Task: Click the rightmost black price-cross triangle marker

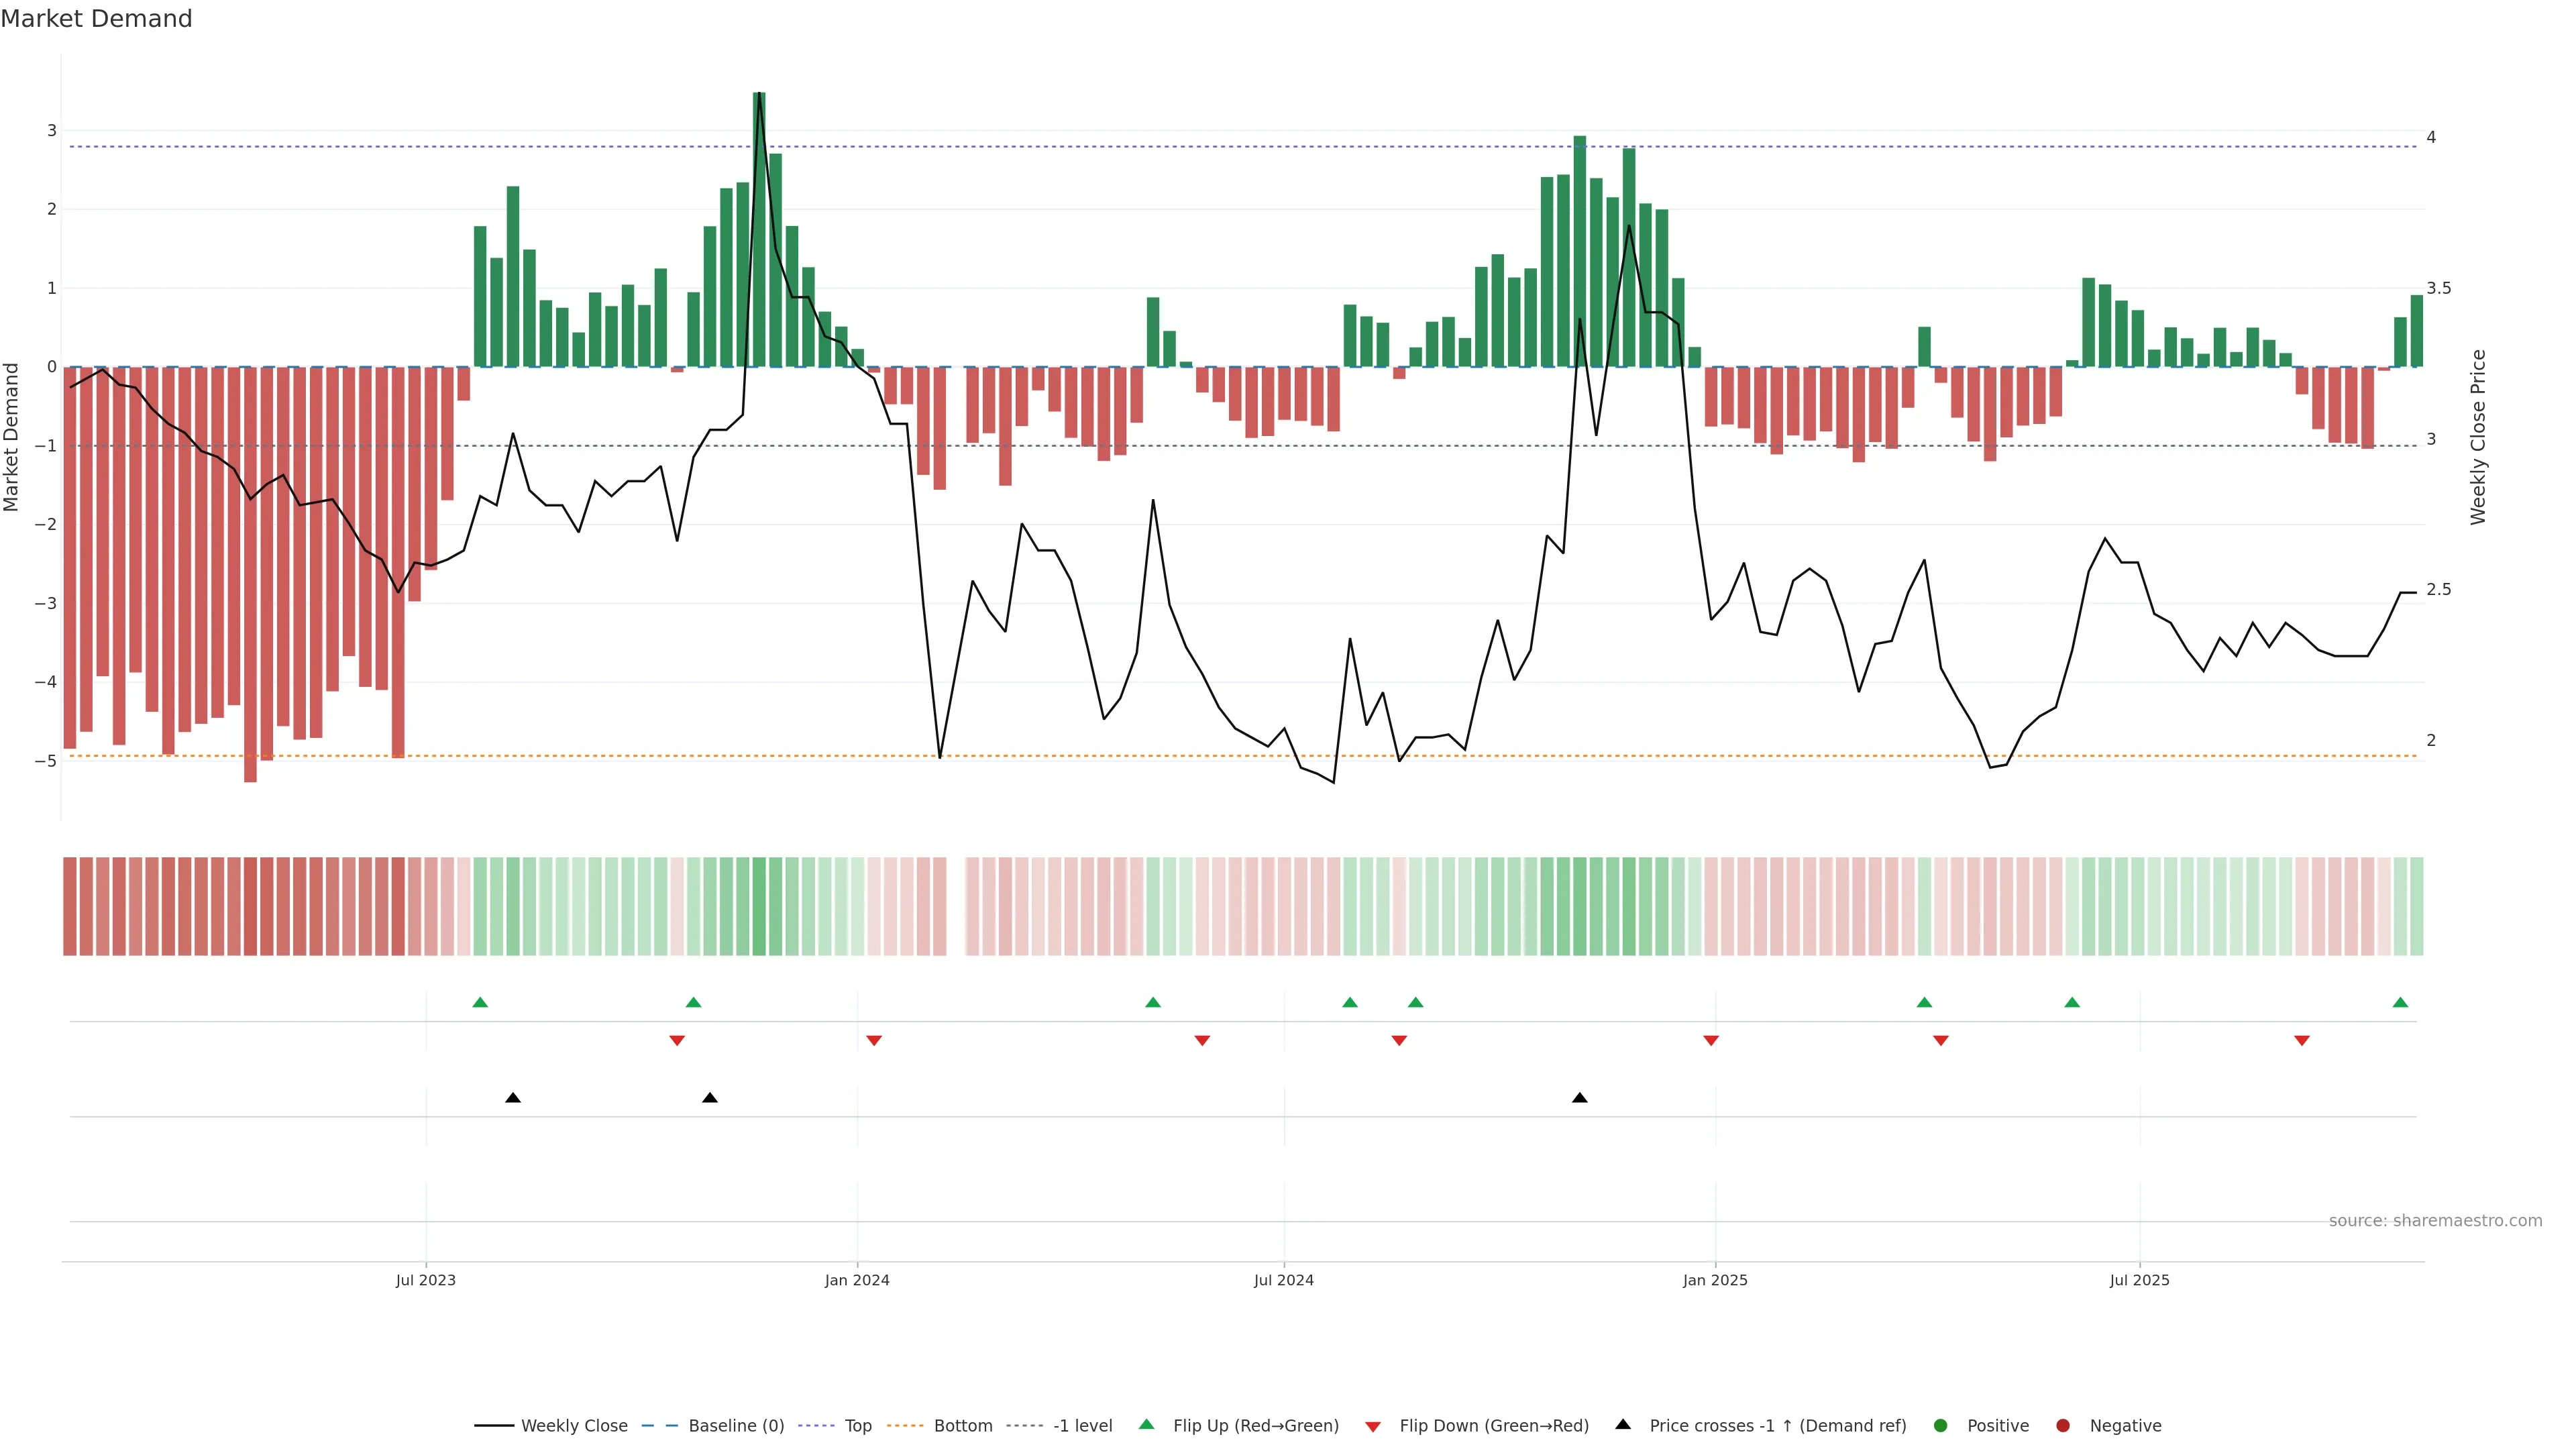Action: pyautogui.click(x=1580, y=1098)
